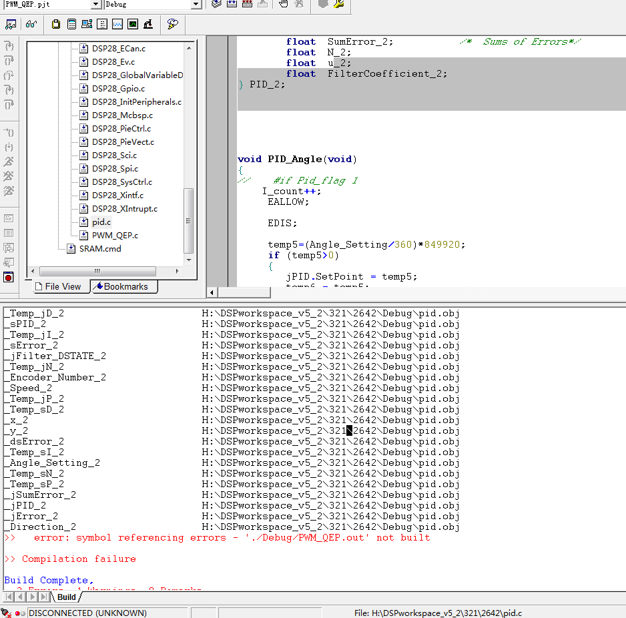Image resolution: width=626 pixels, height=618 pixels.
Task: Click the yellow wrench build options icon
Action: (339, 5)
